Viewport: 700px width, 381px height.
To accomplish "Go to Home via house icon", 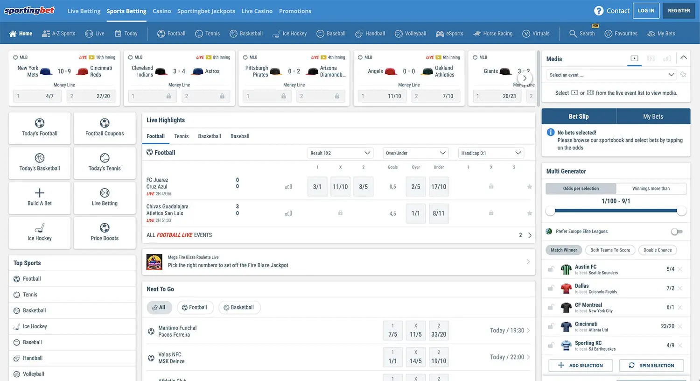I will tap(13, 34).
